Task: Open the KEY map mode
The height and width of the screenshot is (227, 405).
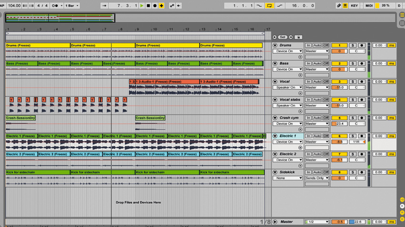Action: point(354,5)
